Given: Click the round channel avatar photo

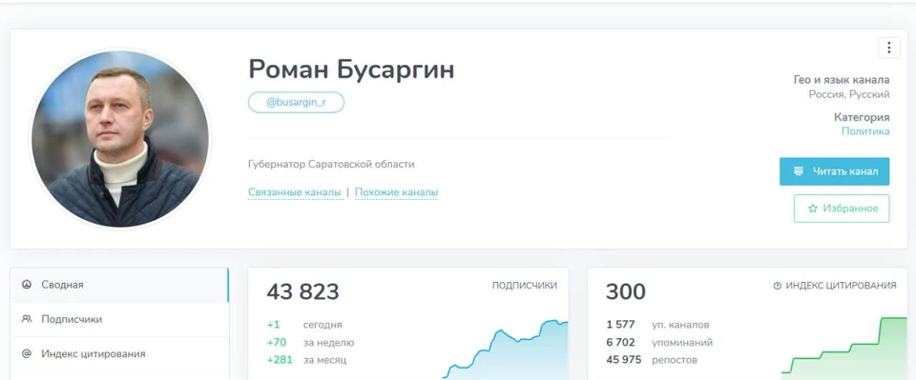Looking at the screenshot, I should coord(120,138).
